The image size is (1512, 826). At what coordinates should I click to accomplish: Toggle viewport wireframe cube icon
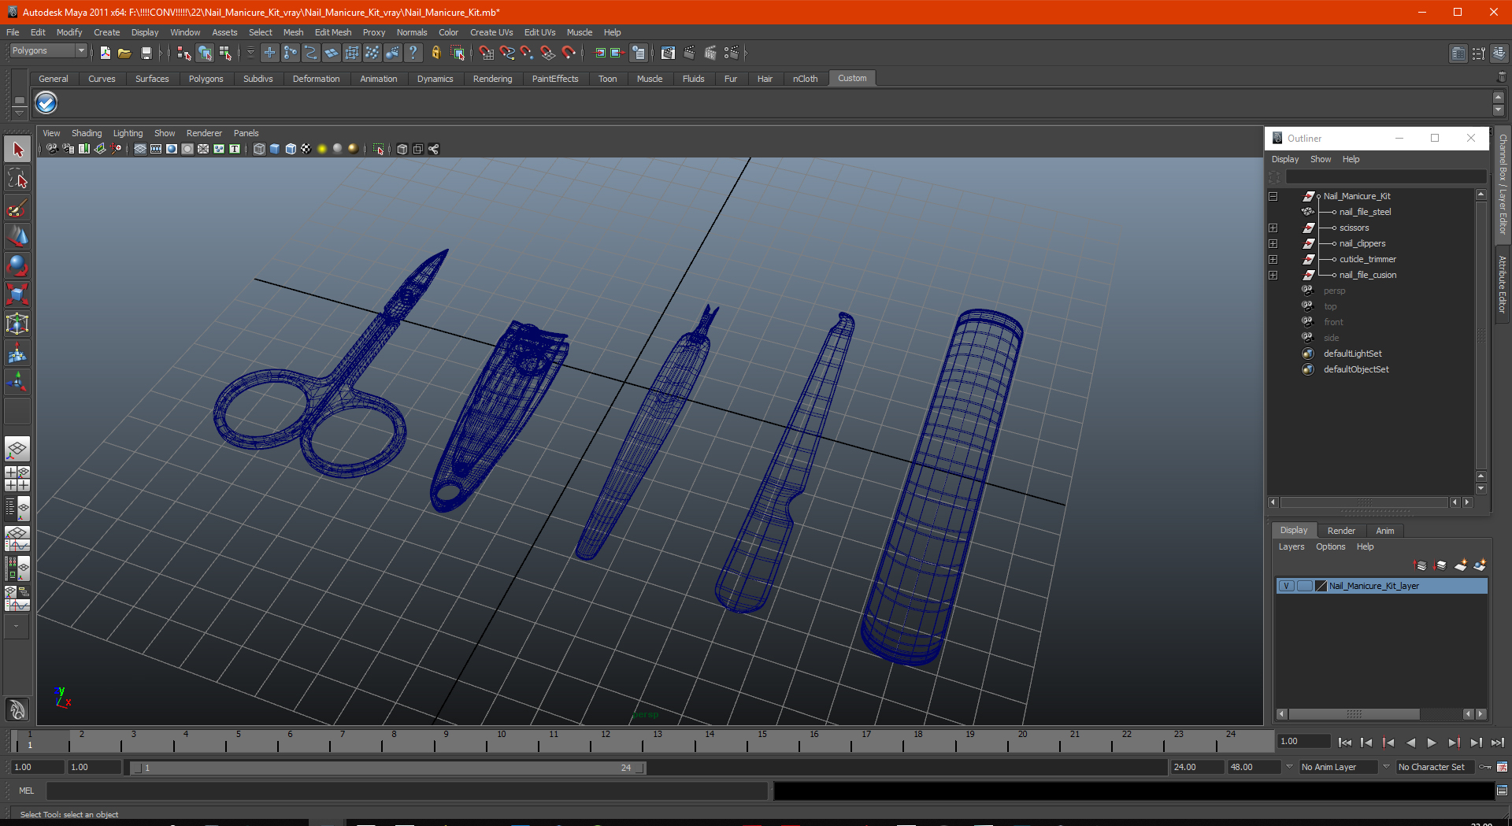[x=259, y=149]
